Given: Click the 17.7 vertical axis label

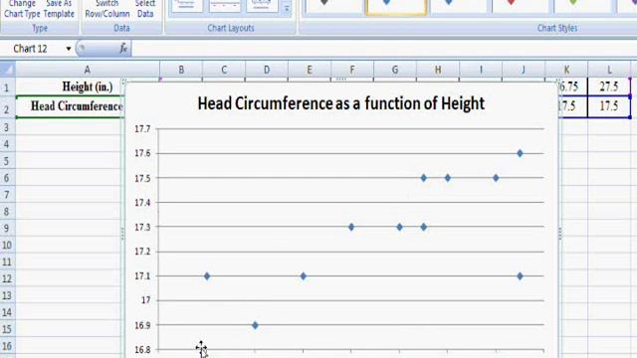Looking at the screenshot, I should pos(142,129).
